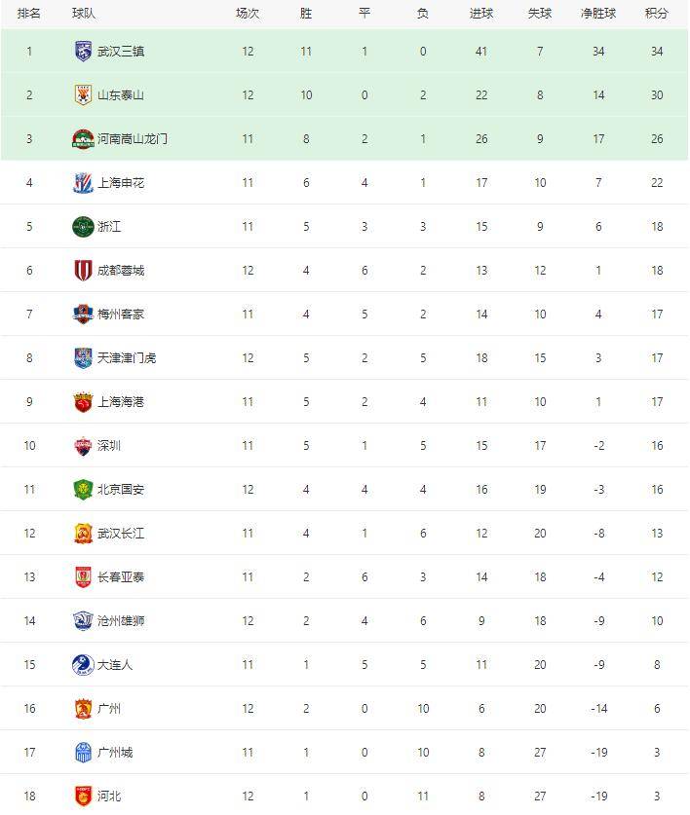This screenshot has width=690, height=815.
Task: Open the 天津津门虎 team link
Action: pos(127,358)
